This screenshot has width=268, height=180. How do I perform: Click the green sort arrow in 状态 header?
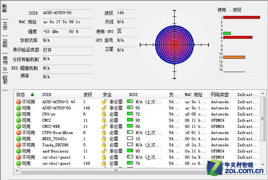pyautogui.click(x=32, y=94)
